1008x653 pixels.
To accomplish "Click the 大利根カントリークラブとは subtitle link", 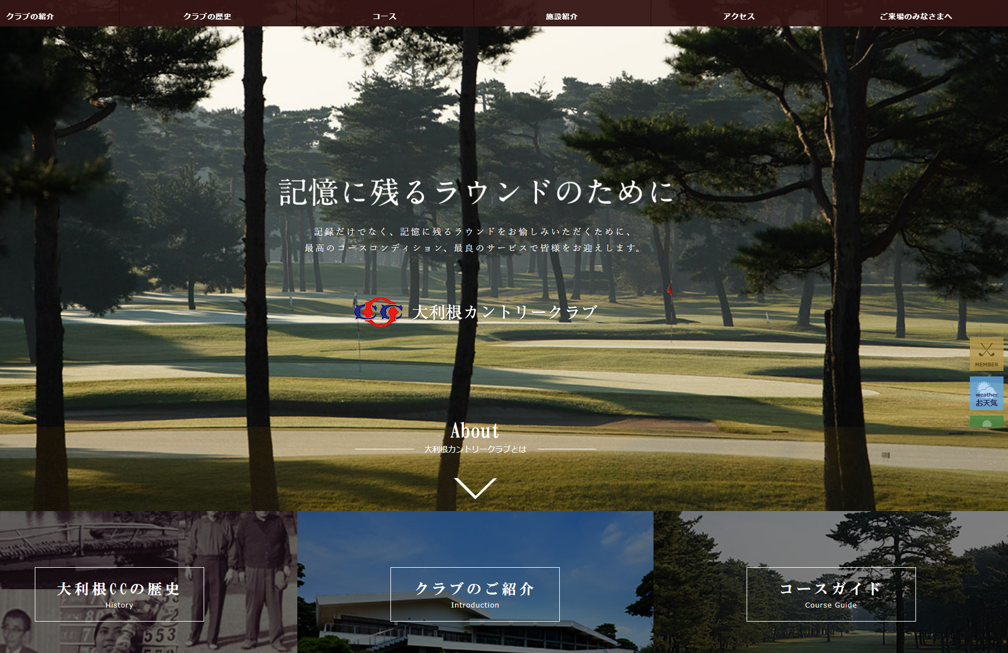I will 475,449.
